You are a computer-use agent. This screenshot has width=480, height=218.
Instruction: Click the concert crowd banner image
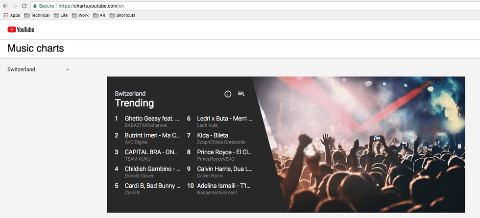[x=372, y=147]
